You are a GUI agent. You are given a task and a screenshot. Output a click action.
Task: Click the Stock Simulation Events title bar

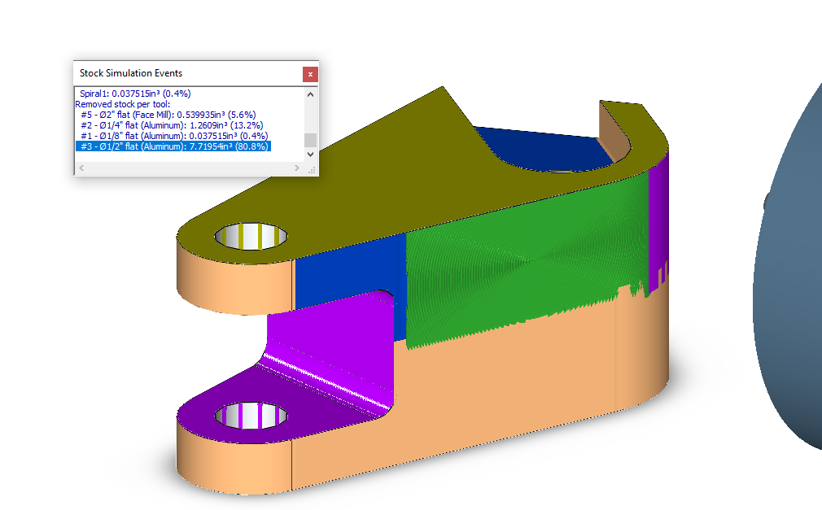point(188,73)
